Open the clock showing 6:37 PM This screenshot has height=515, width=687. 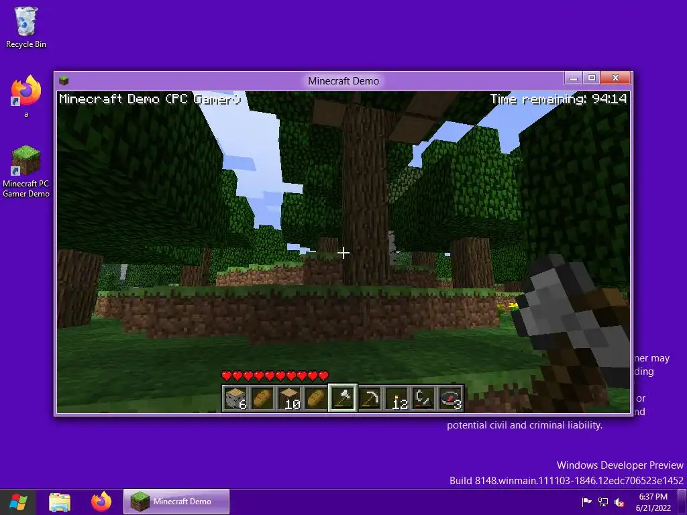pos(653,502)
